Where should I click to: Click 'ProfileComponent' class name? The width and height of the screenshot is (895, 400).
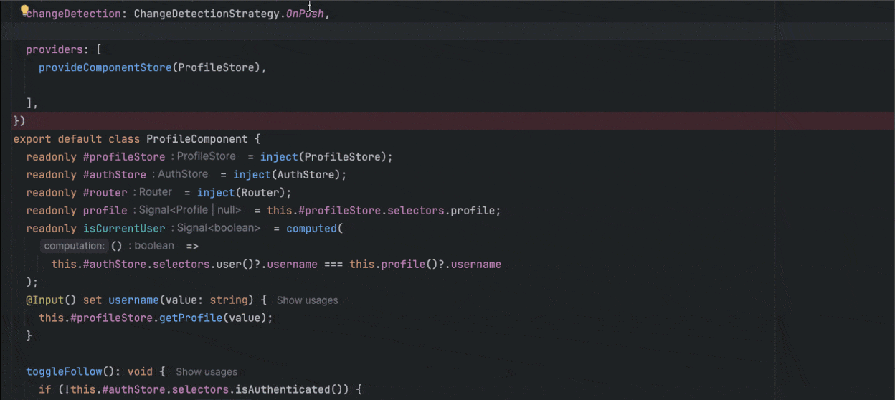196,139
